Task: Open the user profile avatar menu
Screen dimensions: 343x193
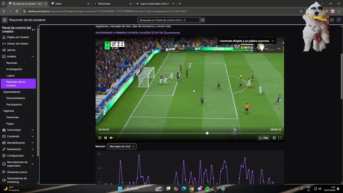Action: pyautogui.click(x=339, y=20)
